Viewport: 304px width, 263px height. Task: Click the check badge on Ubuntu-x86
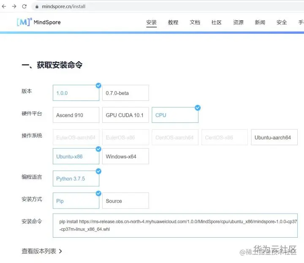98,149
